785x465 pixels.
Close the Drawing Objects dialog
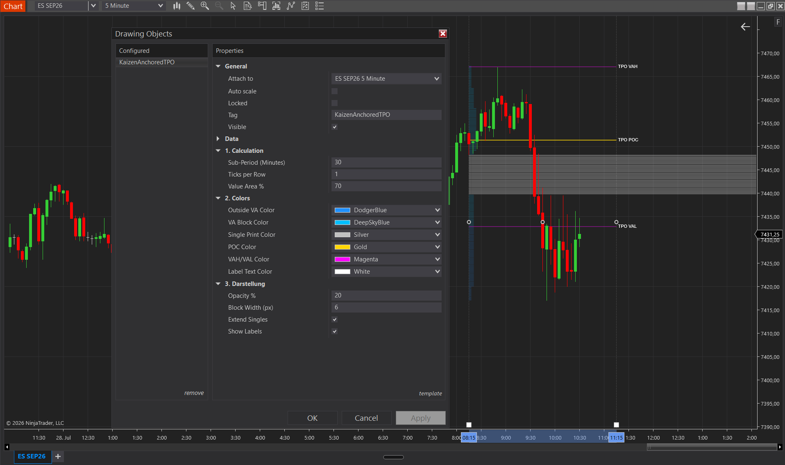[x=442, y=34]
